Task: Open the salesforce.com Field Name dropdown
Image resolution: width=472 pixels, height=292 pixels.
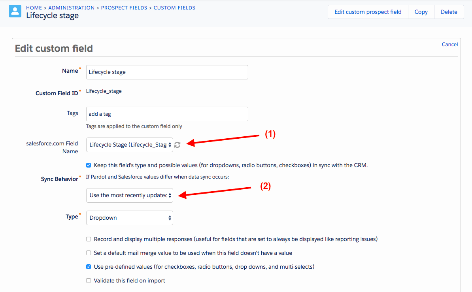Action: [x=129, y=145]
